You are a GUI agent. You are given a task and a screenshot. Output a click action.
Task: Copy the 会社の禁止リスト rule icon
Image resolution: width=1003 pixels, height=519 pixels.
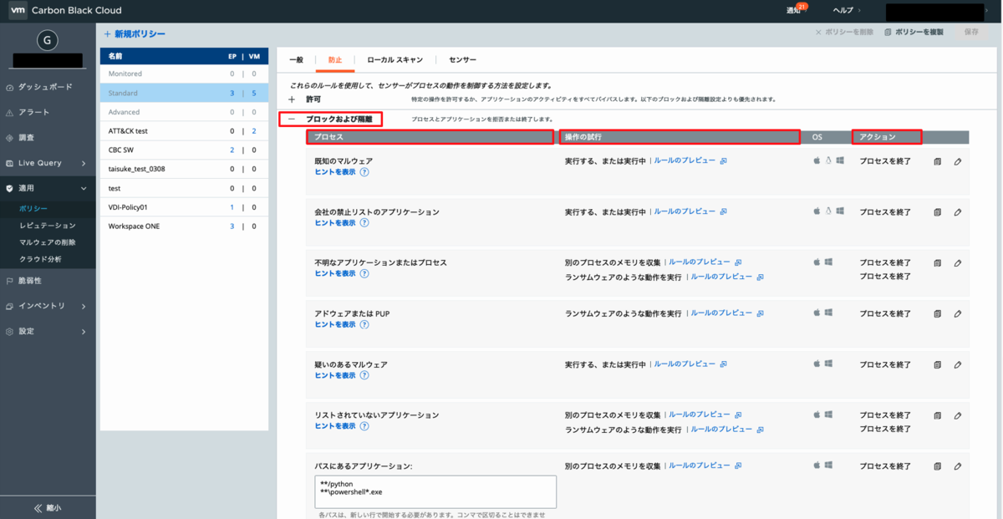(x=938, y=212)
